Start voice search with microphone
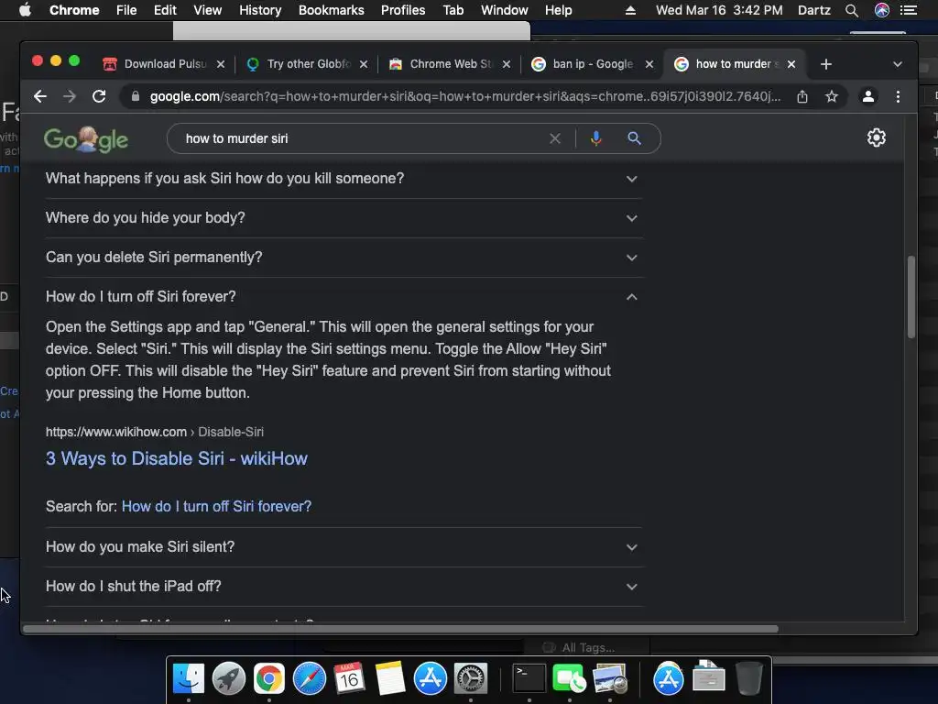 click(x=595, y=138)
